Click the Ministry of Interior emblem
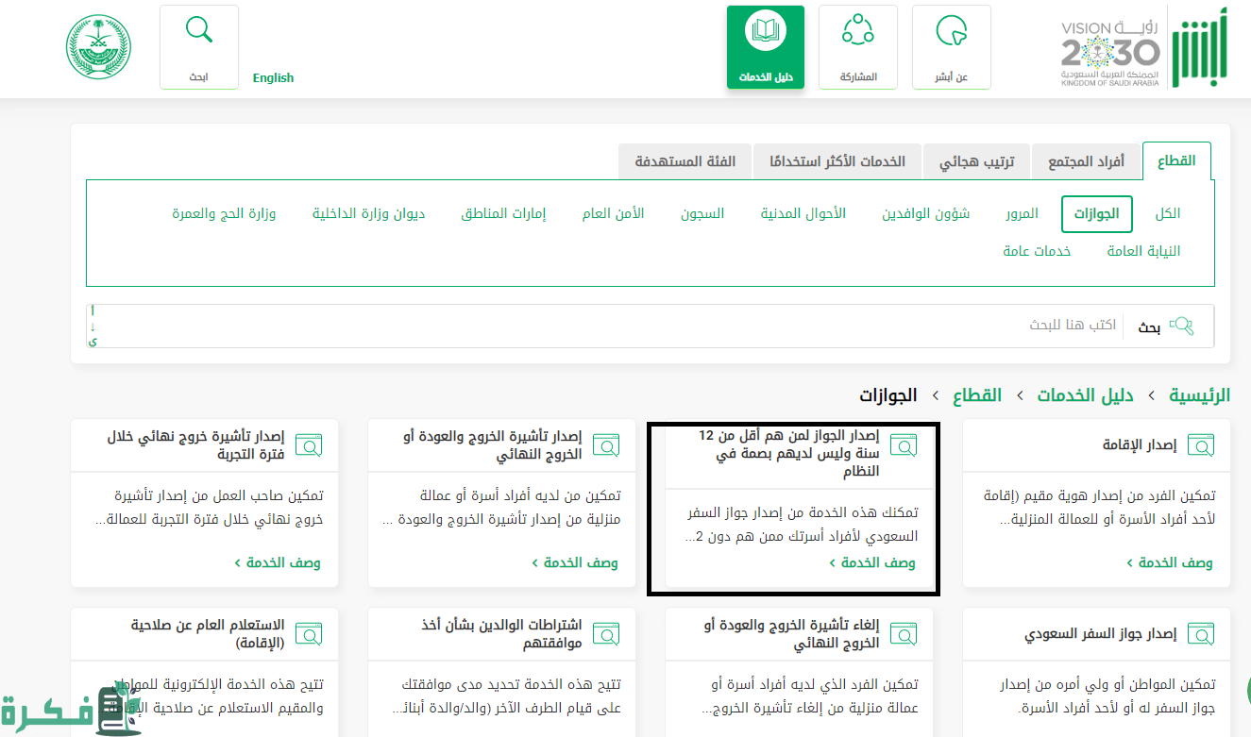Screen dimensions: 1251x737 pos(99,46)
